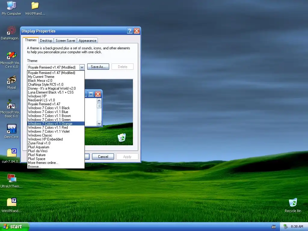Open the Start menu
This screenshot has width=308, height=231.
14,226
